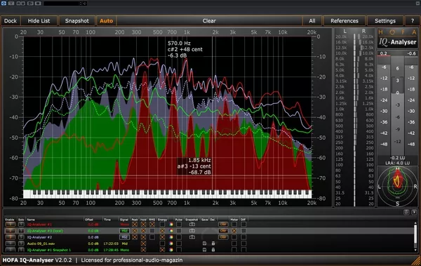Toggle Peak checkbox for IQ-Analyser #1
Screen dimensions: 421x266
(x=135, y=225)
